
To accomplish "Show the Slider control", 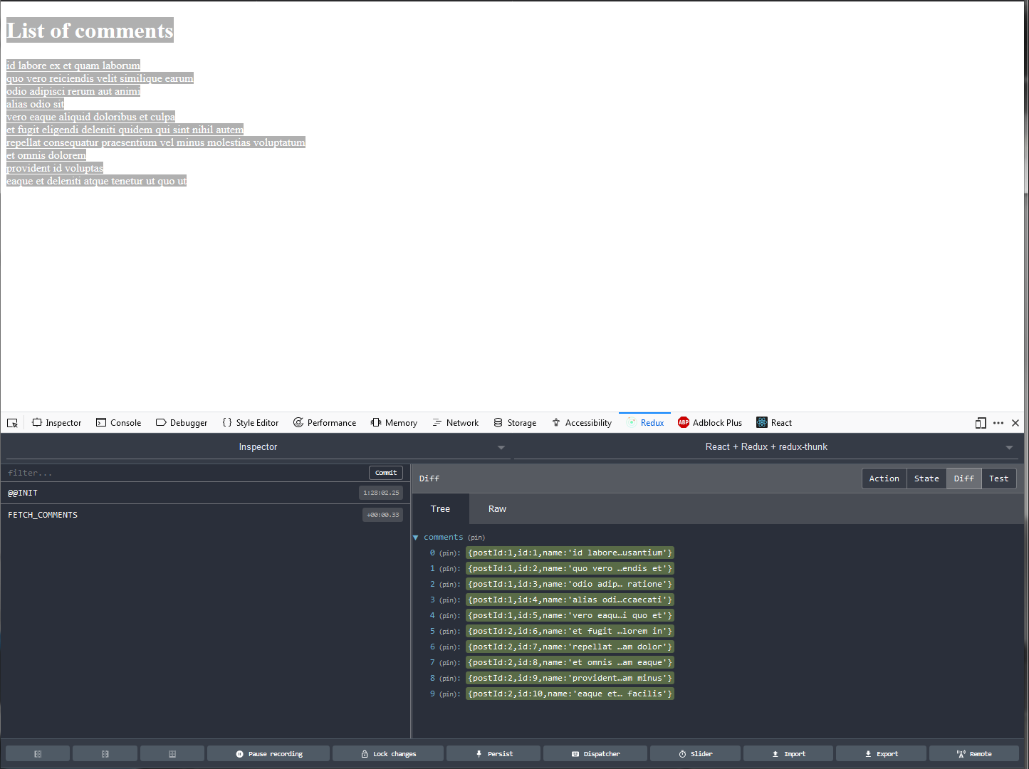I will [x=695, y=753].
